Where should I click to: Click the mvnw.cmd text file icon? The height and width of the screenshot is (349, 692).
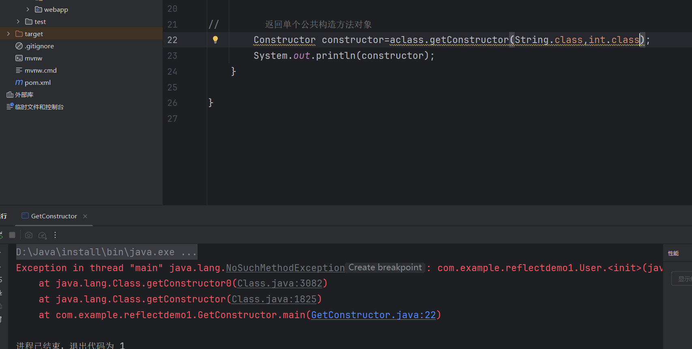point(19,70)
